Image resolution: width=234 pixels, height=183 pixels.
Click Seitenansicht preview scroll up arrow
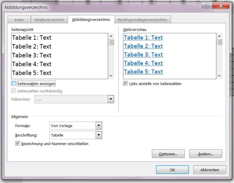coord(111,36)
